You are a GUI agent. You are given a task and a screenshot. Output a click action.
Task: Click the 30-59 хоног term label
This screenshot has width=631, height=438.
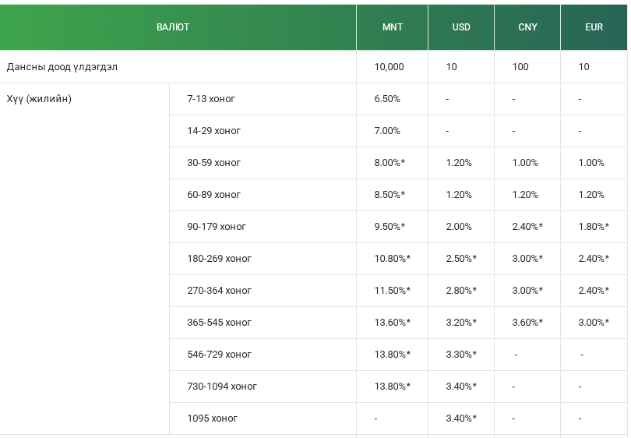[x=213, y=163]
